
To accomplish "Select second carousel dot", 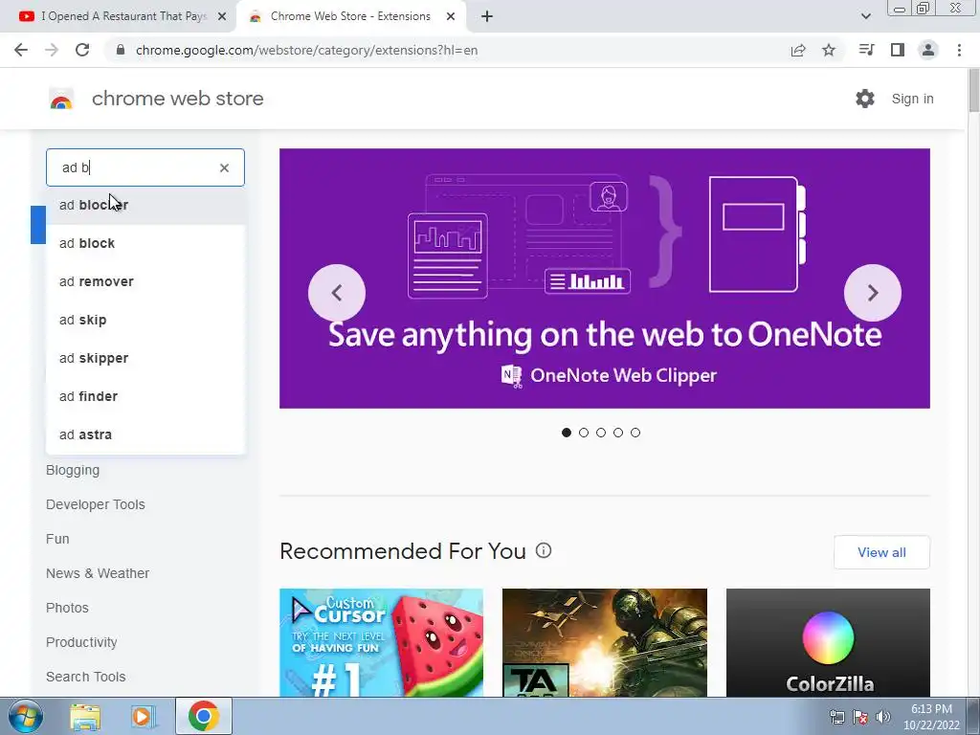I will click(584, 433).
